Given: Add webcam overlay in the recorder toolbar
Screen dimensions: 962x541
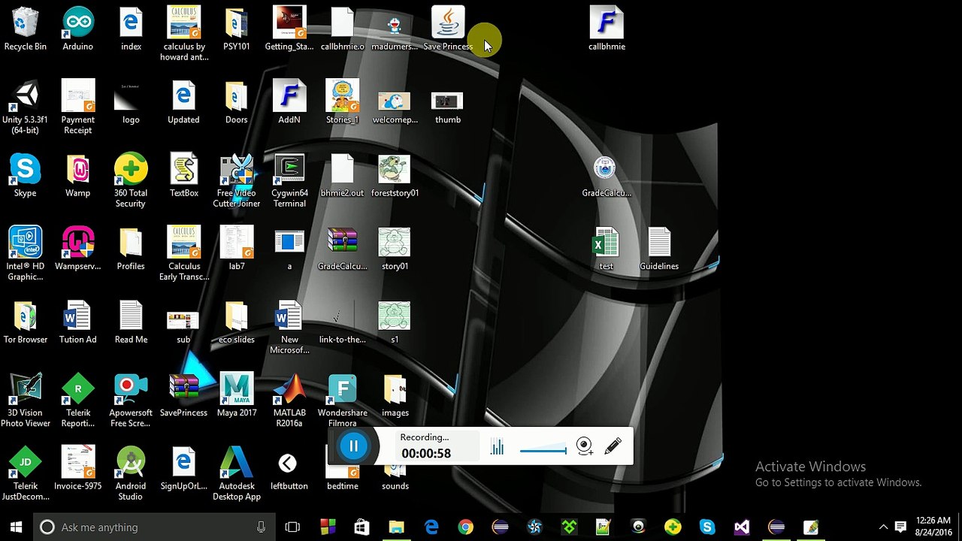Looking at the screenshot, I should [585, 446].
